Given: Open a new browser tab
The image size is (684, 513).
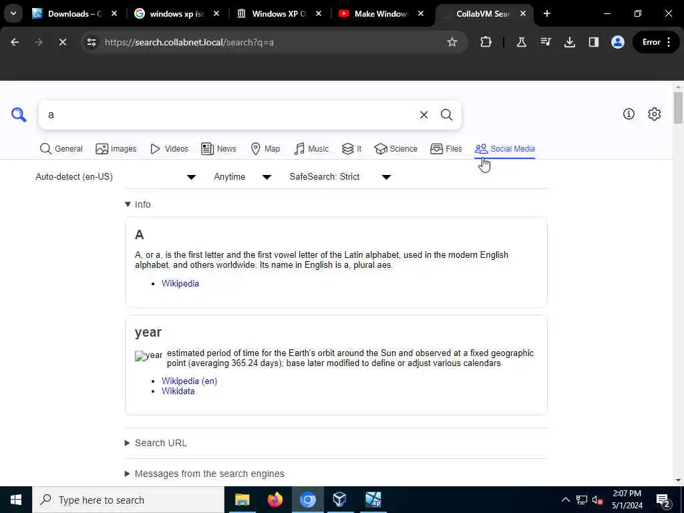Looking at the screenshot, I should pos(546,13).
